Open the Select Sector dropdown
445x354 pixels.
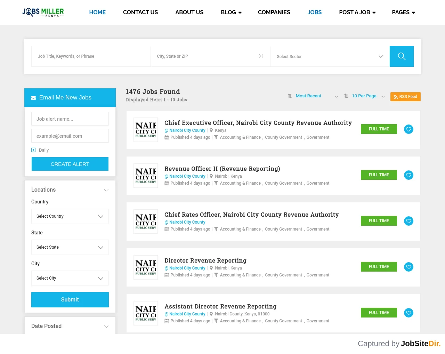[330, 56]
